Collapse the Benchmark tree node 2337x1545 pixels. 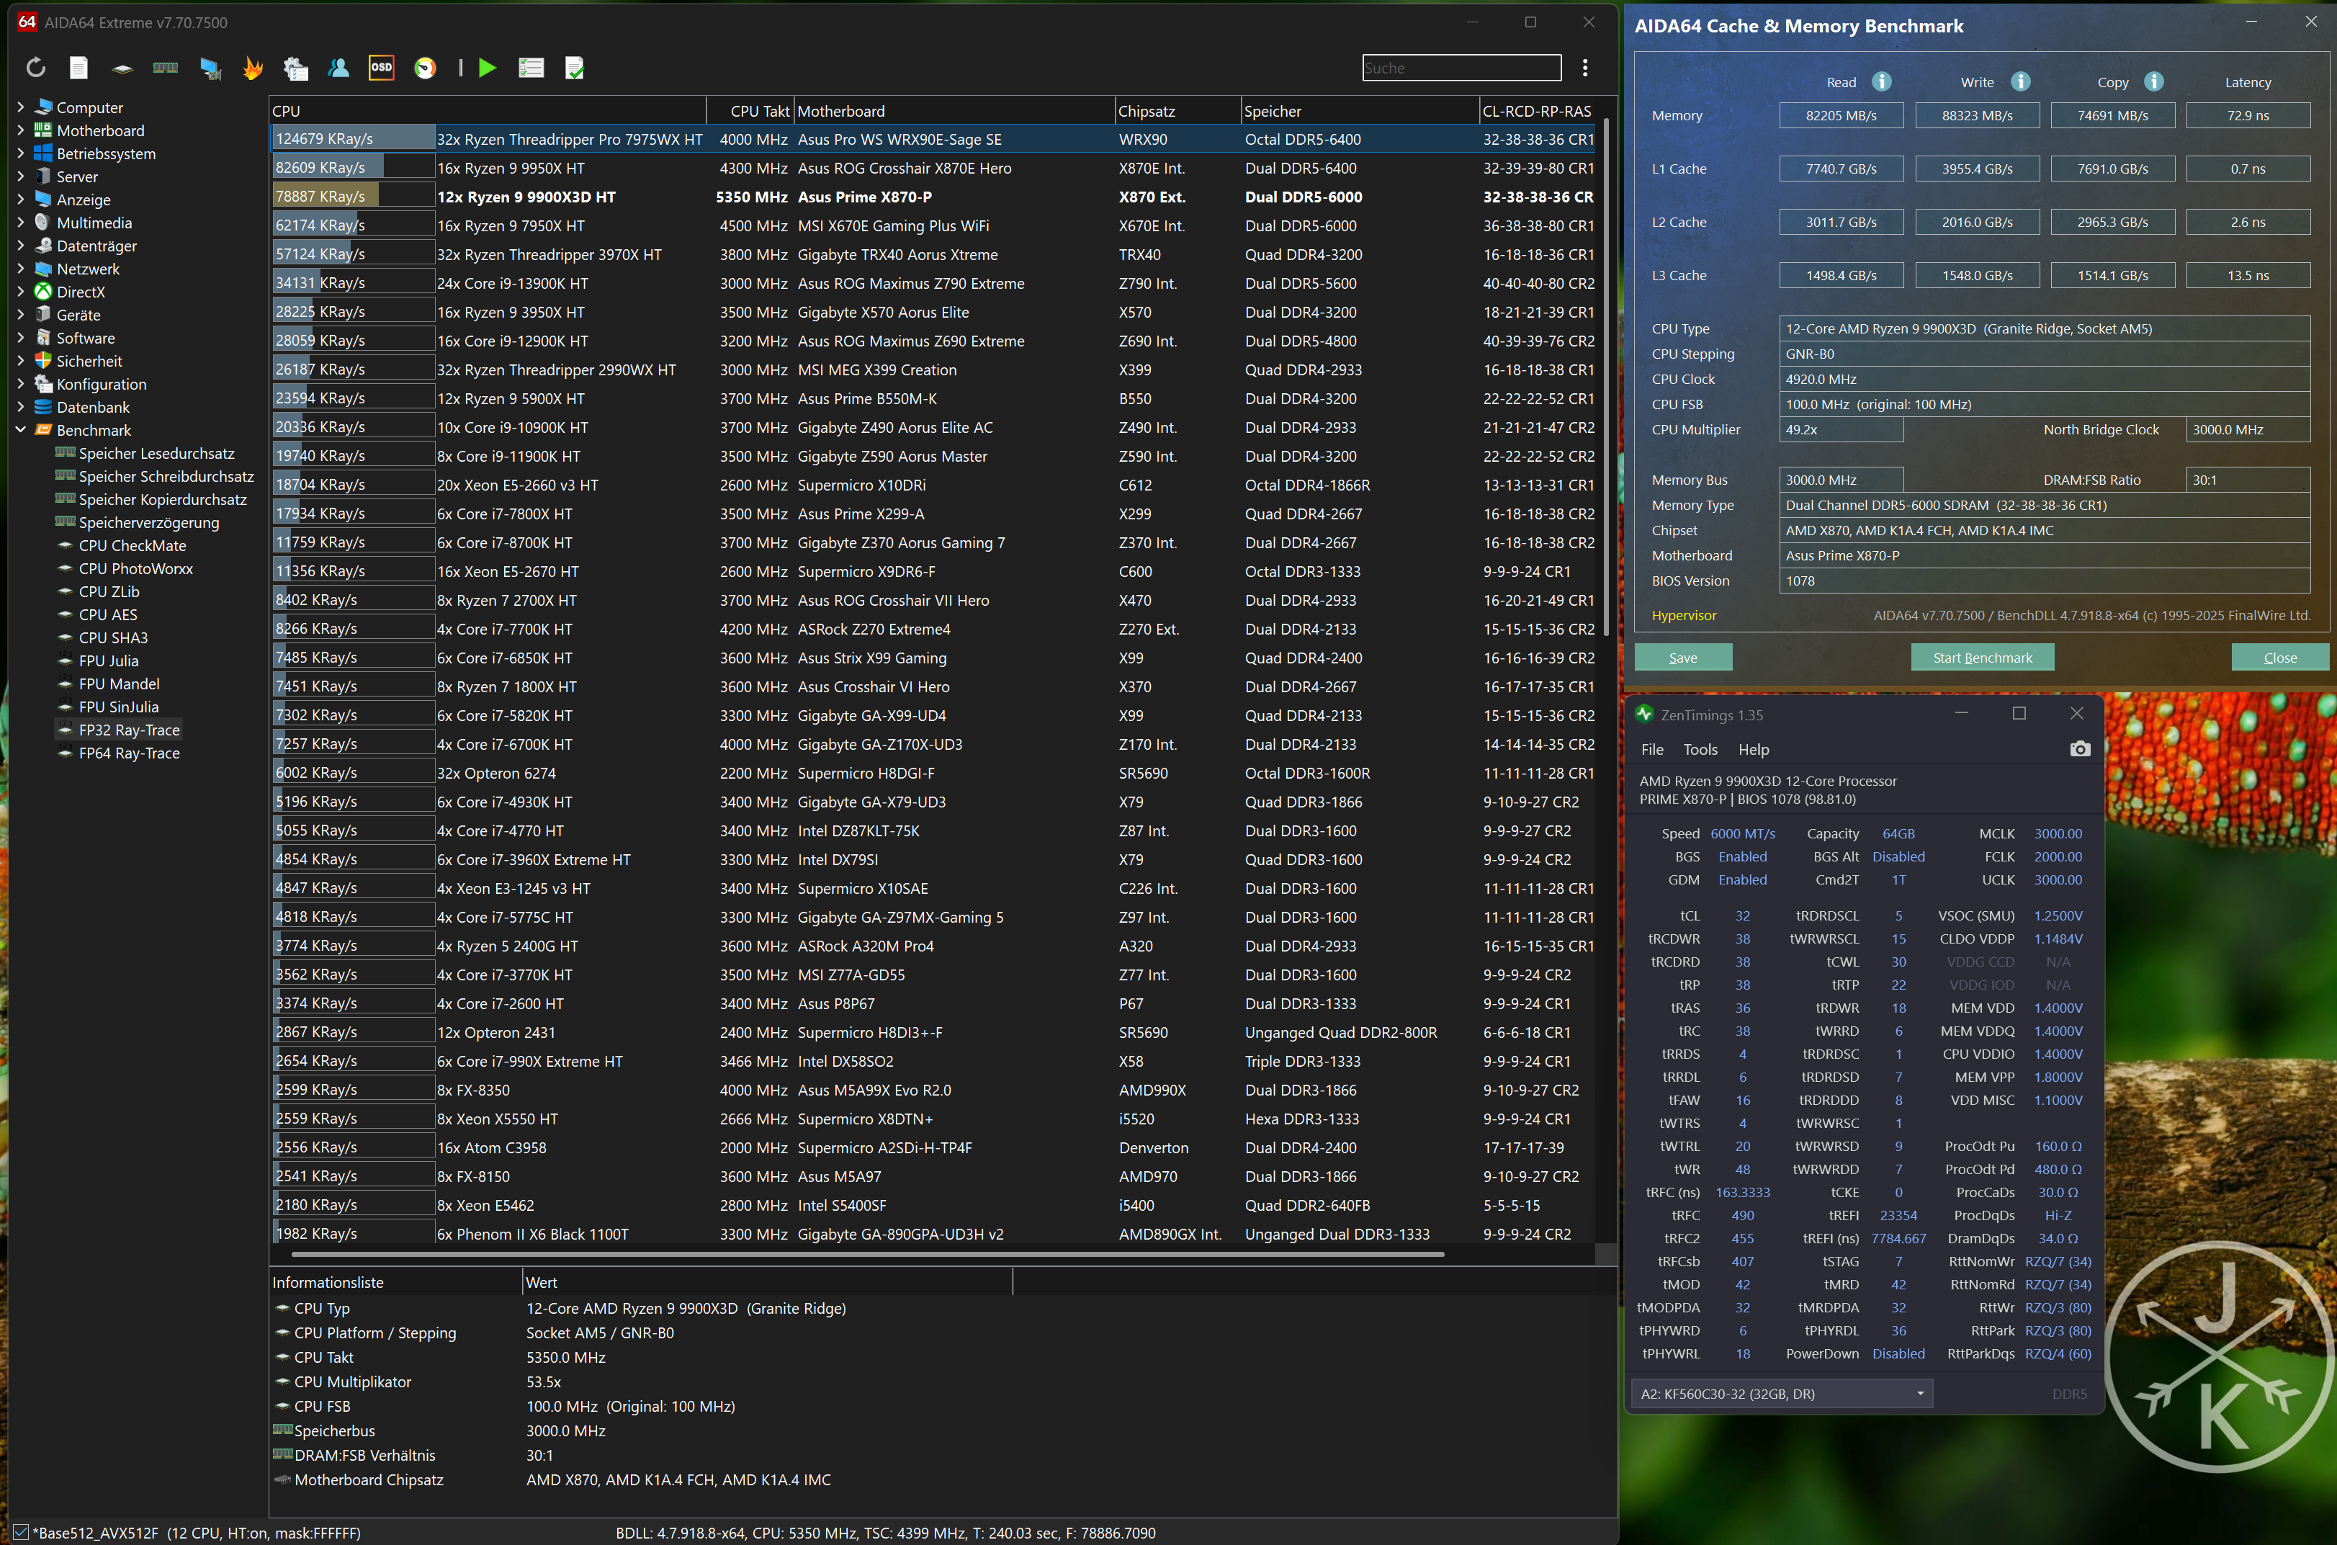(21, 429)
